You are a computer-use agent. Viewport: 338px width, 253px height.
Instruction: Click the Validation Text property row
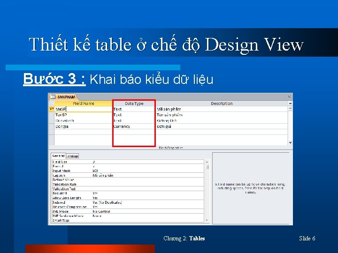pos(128,189)
